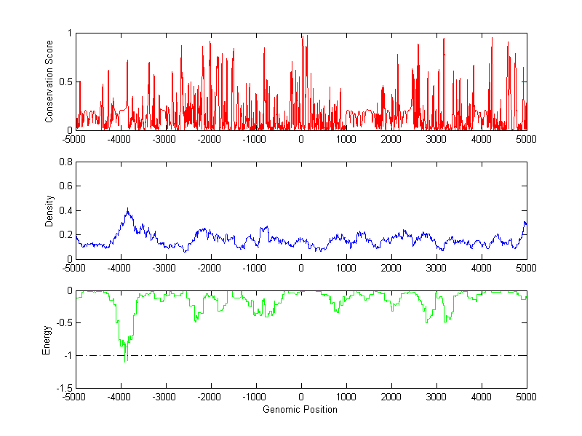
Task: Click the 0.4 tick label on Density axis
Action: [x=65, y=210]
